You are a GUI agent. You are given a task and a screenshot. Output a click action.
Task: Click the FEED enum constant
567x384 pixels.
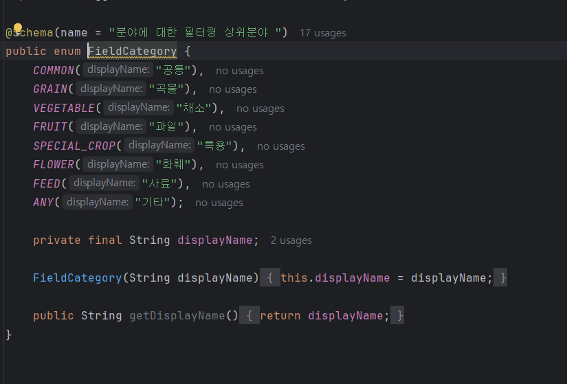[x=47, y=183]
